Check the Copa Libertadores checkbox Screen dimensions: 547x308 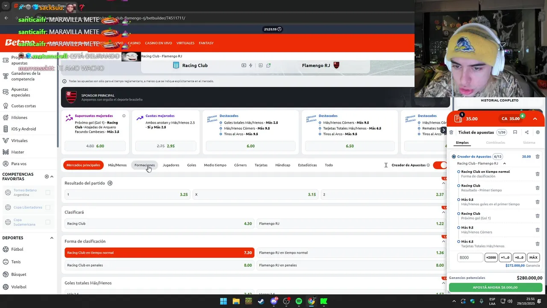point(48,207)
